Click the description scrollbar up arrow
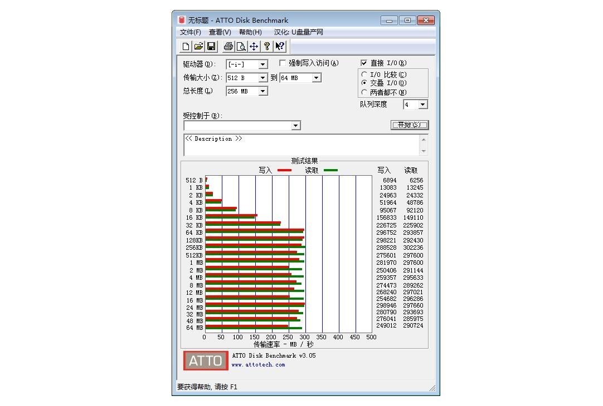The image size is (603, 406). point(424,139)
